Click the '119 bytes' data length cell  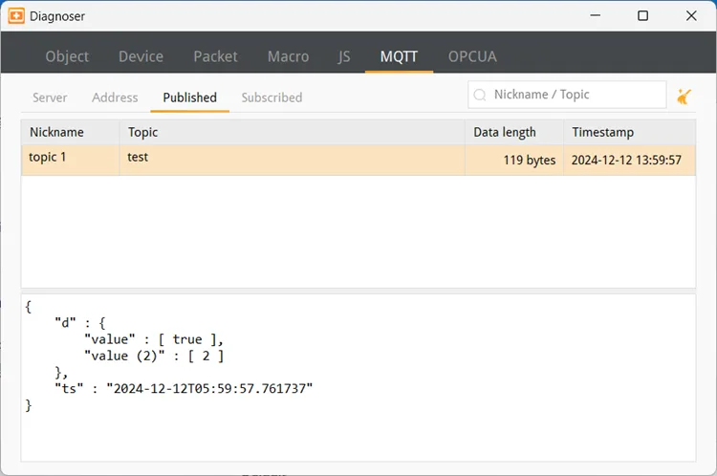click(x=514, y=160)
